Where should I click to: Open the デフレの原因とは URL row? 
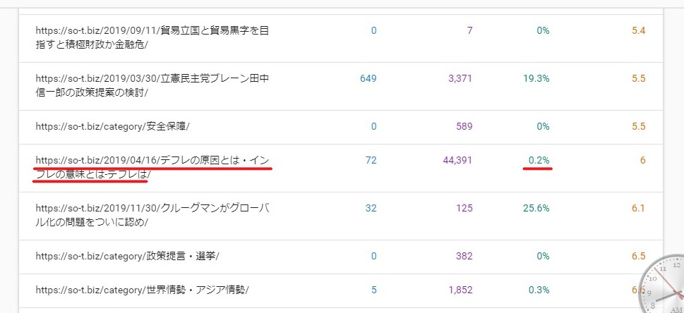coord(341,168)
